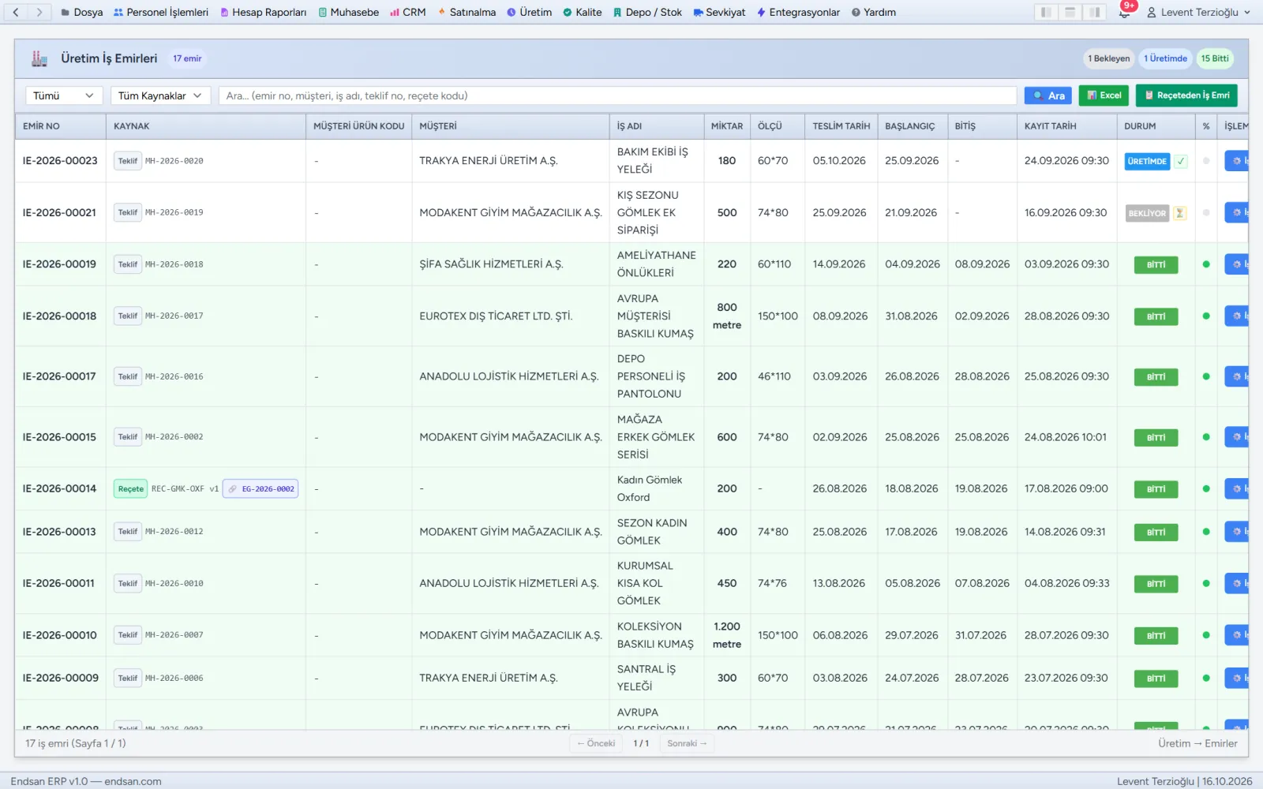Open the Dosya menu
Screen dimensions: 1263x789
82,12
